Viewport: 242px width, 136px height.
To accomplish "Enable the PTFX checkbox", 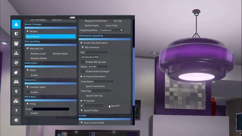I will pos(28,113).
